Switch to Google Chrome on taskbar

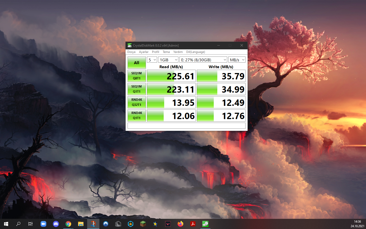[x=68, y=224]
